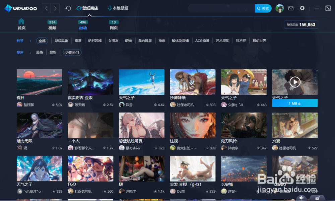Open the mail messages icon
The width and height of the screenshot is (335, 201).
291,8
